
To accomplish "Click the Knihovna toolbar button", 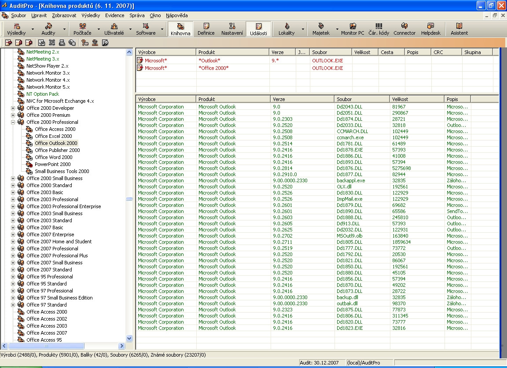I will tap(180, 29).
